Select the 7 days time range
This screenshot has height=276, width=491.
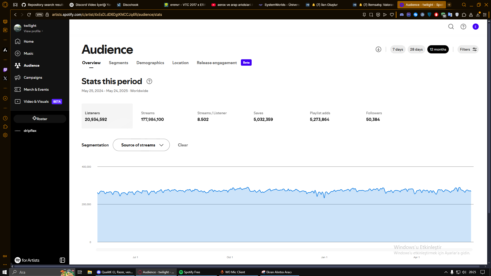pos(398,49)
